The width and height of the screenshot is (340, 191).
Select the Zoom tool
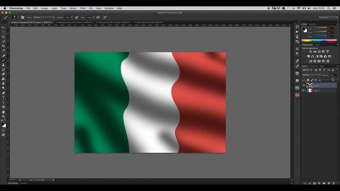[3, 117]
